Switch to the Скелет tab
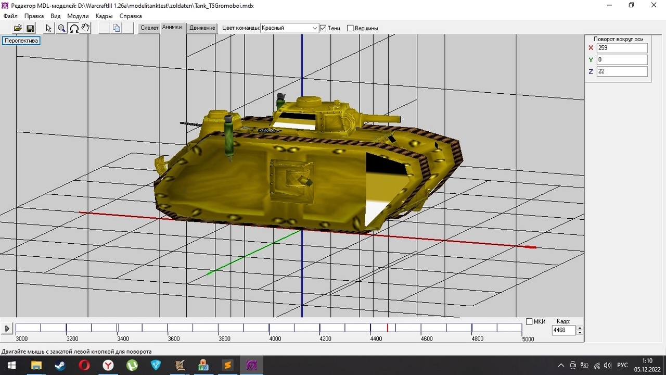 [149, 28]
